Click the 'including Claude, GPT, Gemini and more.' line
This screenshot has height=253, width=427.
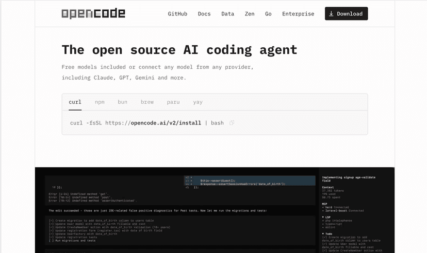[124, 78]
